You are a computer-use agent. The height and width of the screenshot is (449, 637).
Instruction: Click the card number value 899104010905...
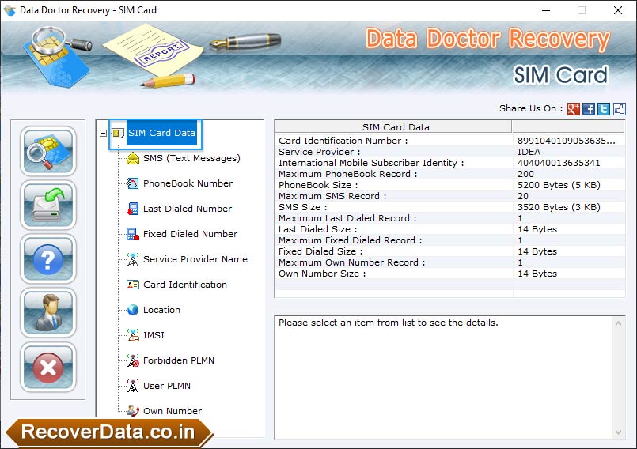567,141
